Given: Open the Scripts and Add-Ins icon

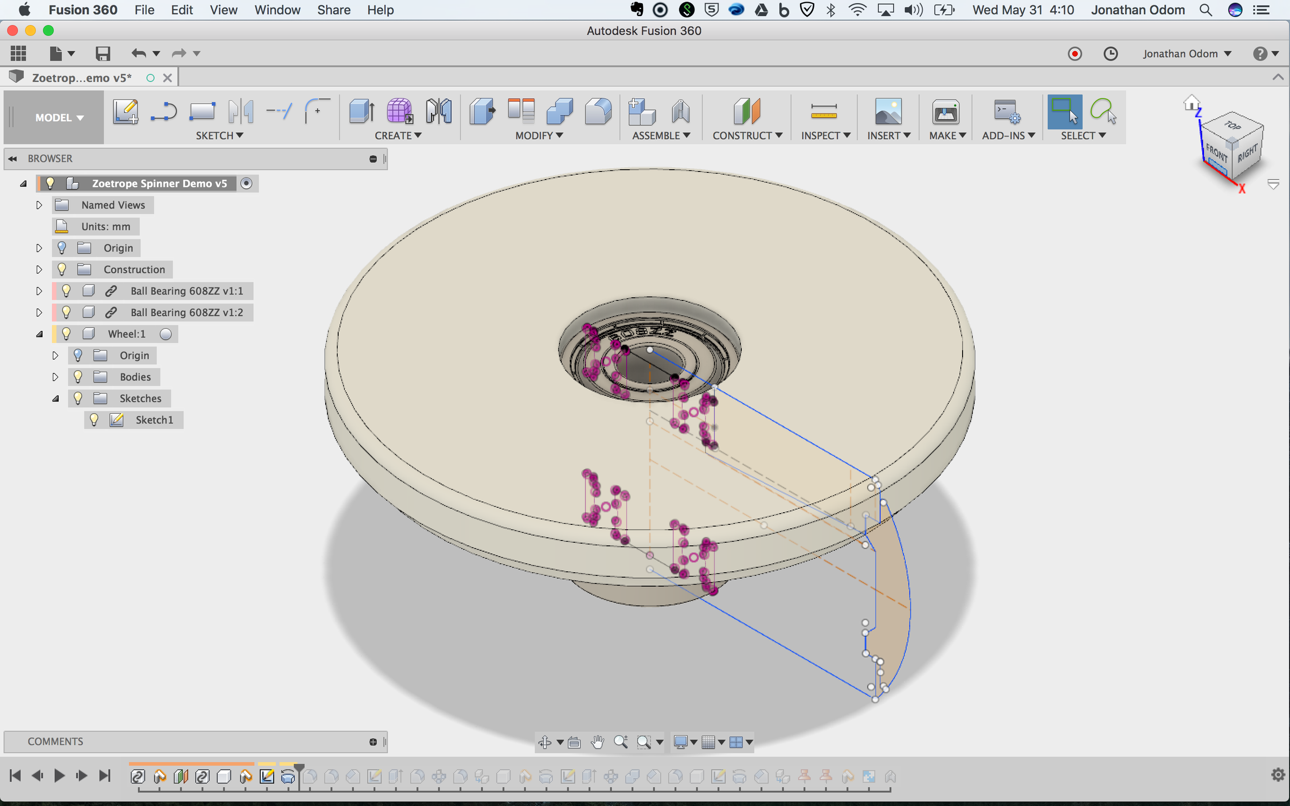Looking at the screenshot, I should point(1006,112).
